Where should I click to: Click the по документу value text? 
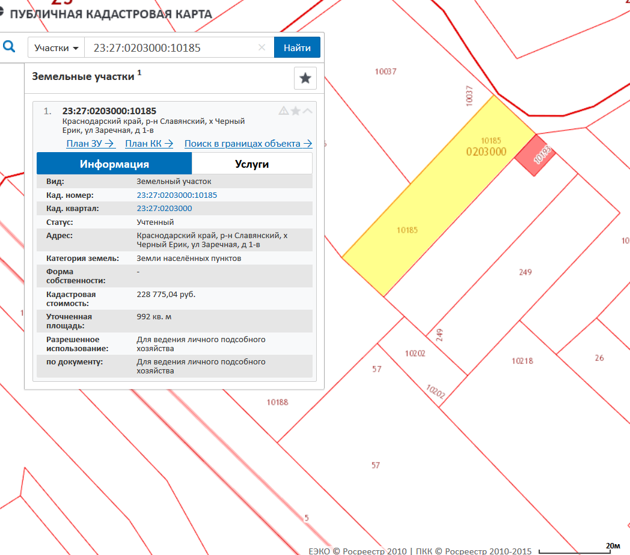201,366
